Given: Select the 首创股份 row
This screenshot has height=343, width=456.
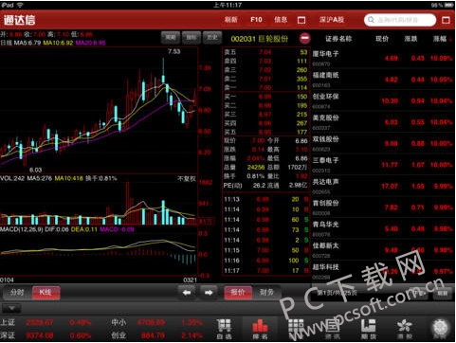Looking at the screenshot, I should (383, 208).
